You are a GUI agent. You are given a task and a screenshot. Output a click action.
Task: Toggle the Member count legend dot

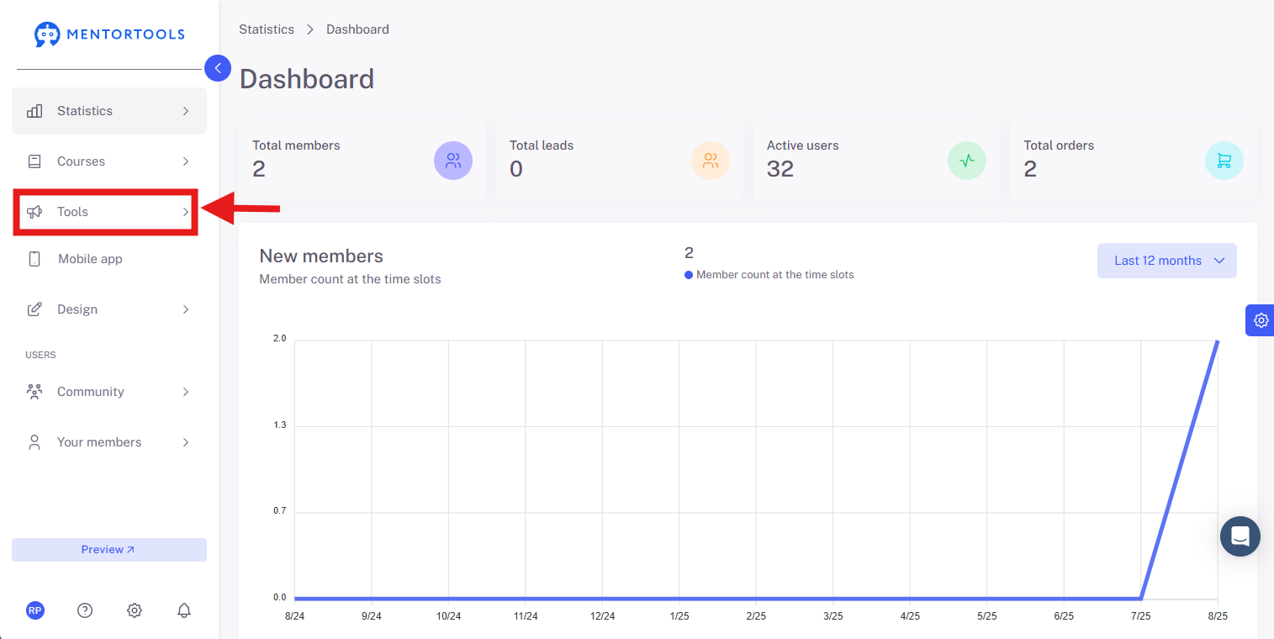click(689, 275)
